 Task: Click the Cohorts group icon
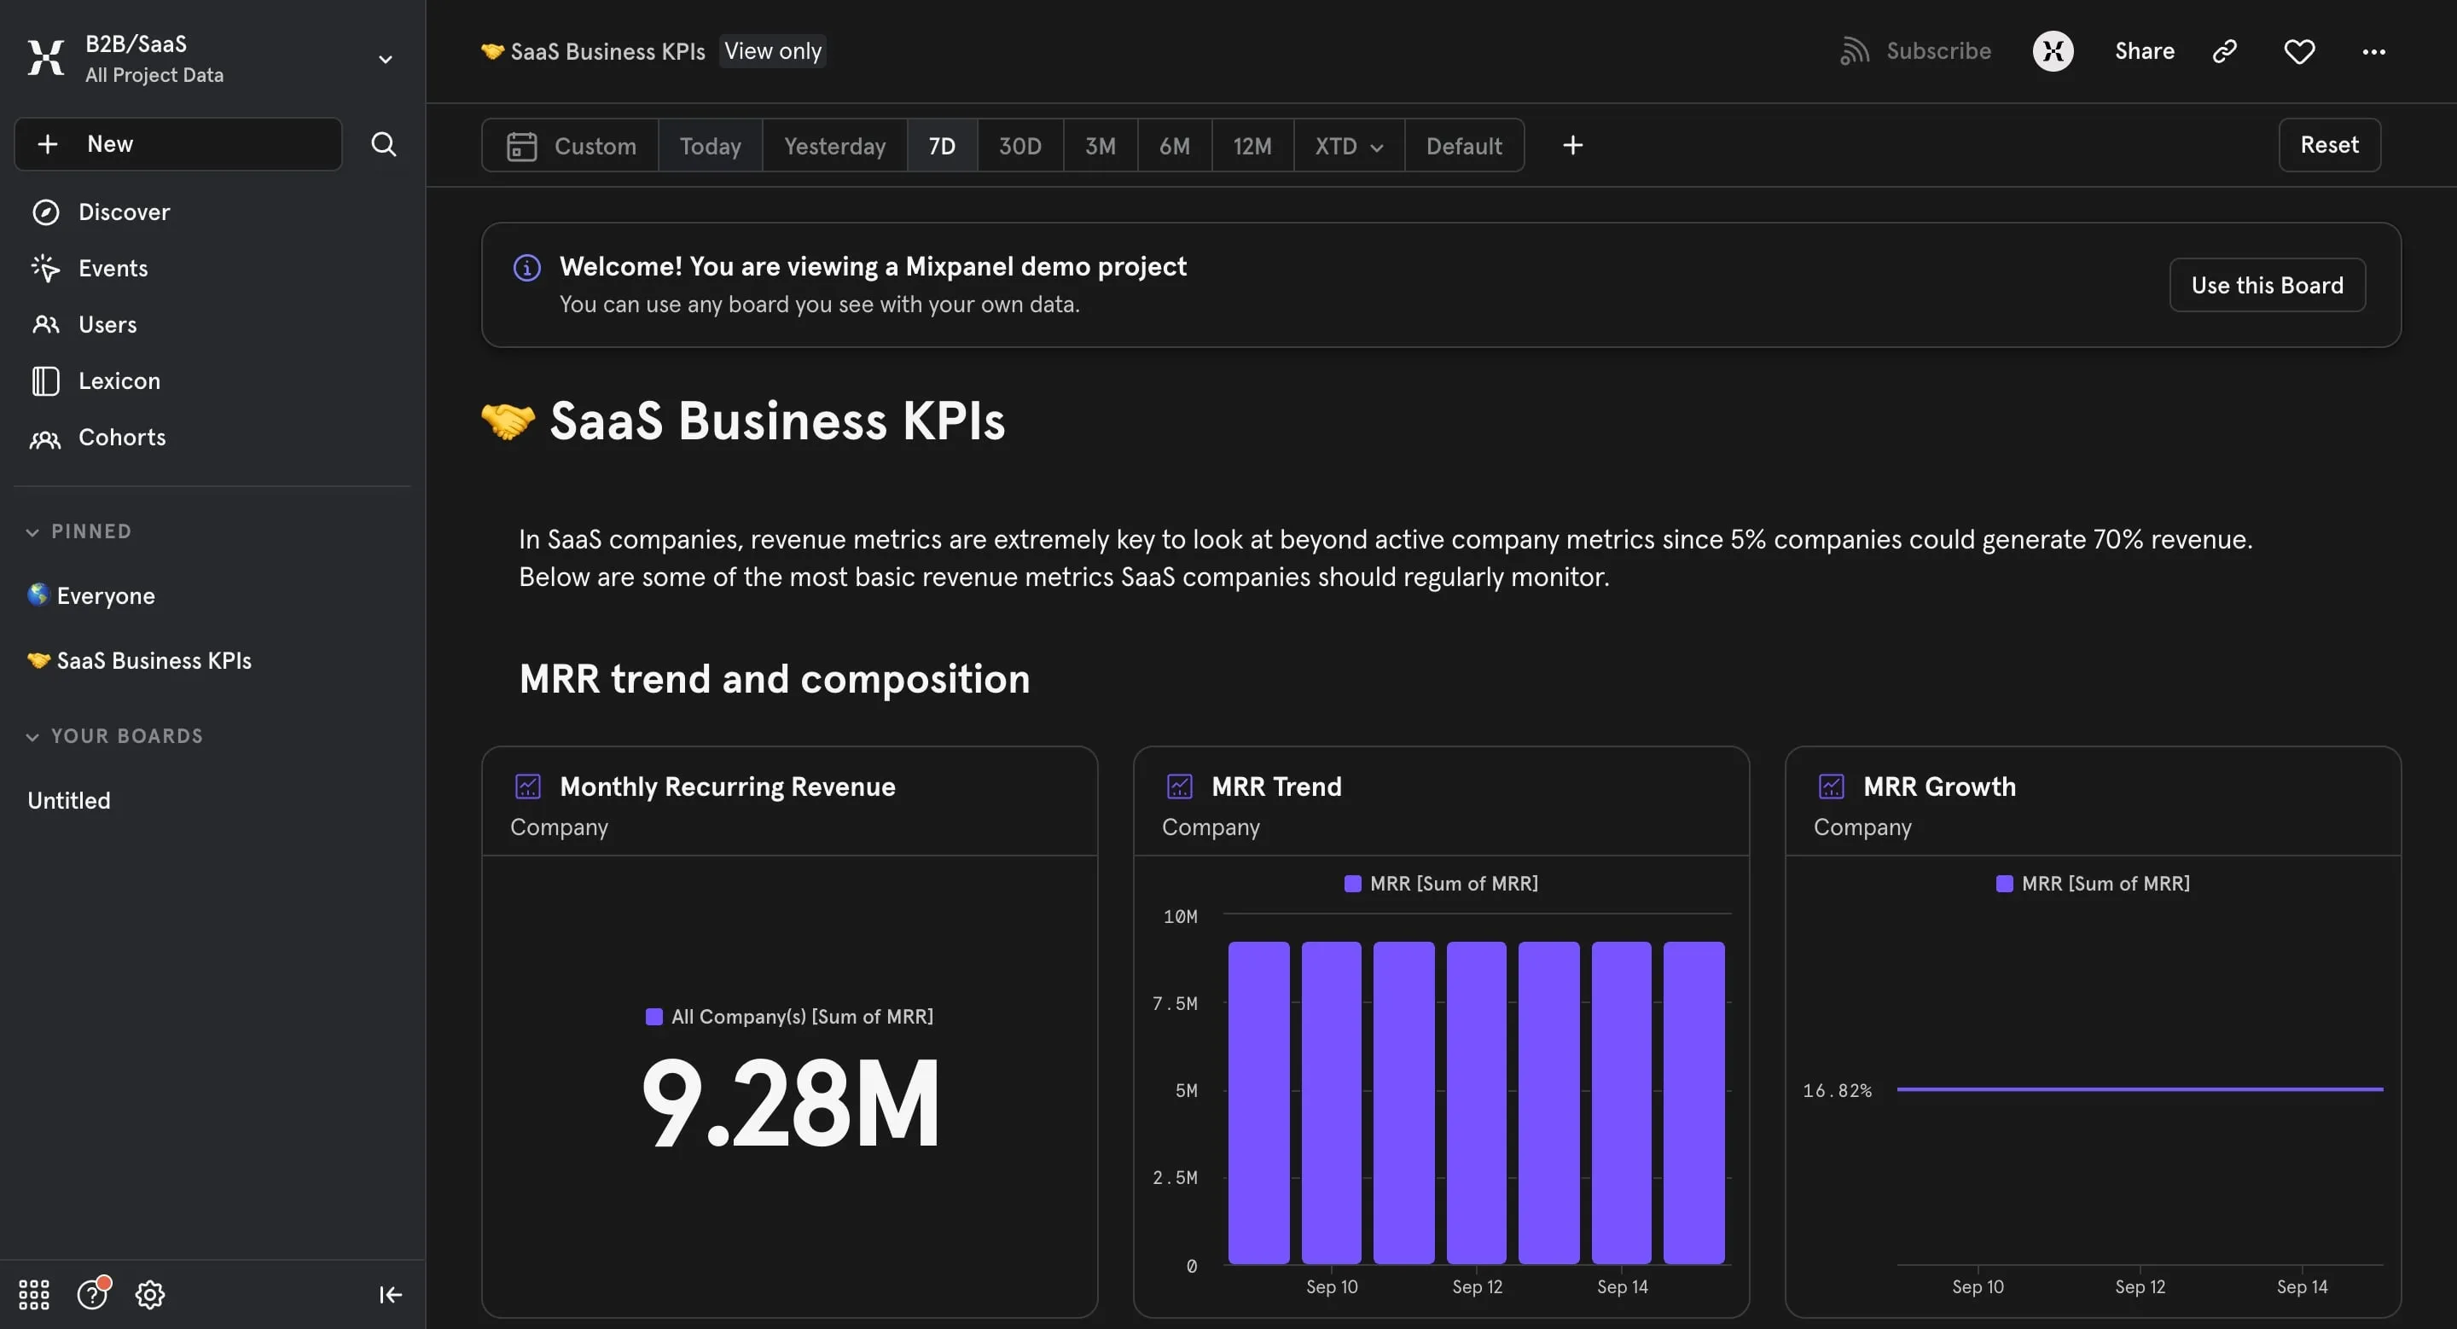pyautogui.click(x=46, y=438)
